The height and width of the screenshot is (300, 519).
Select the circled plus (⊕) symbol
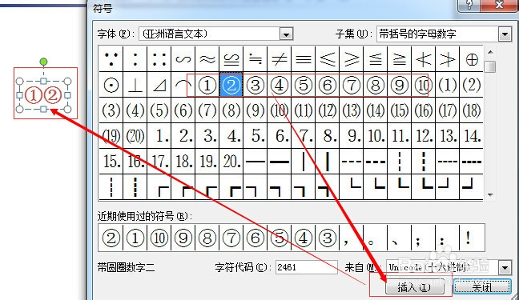click(472, 59)
